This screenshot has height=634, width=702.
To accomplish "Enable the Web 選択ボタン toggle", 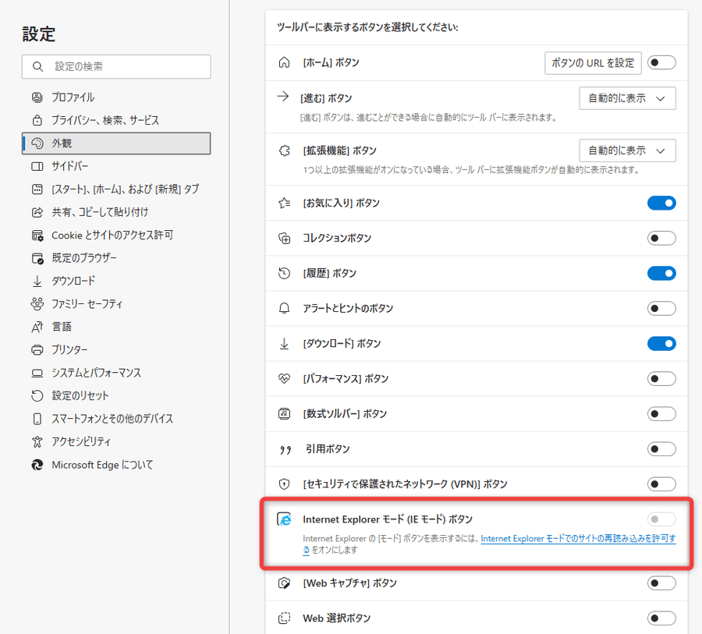I will pos(661,618).
